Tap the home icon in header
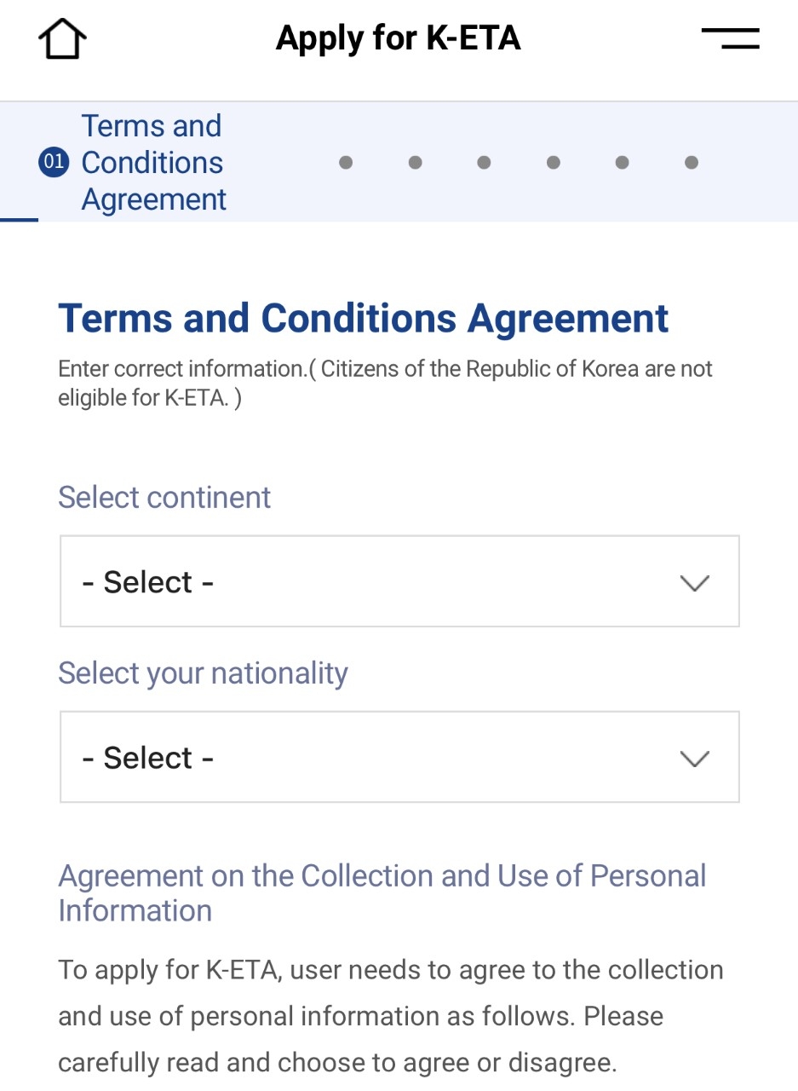 click(x=62, y=38)
